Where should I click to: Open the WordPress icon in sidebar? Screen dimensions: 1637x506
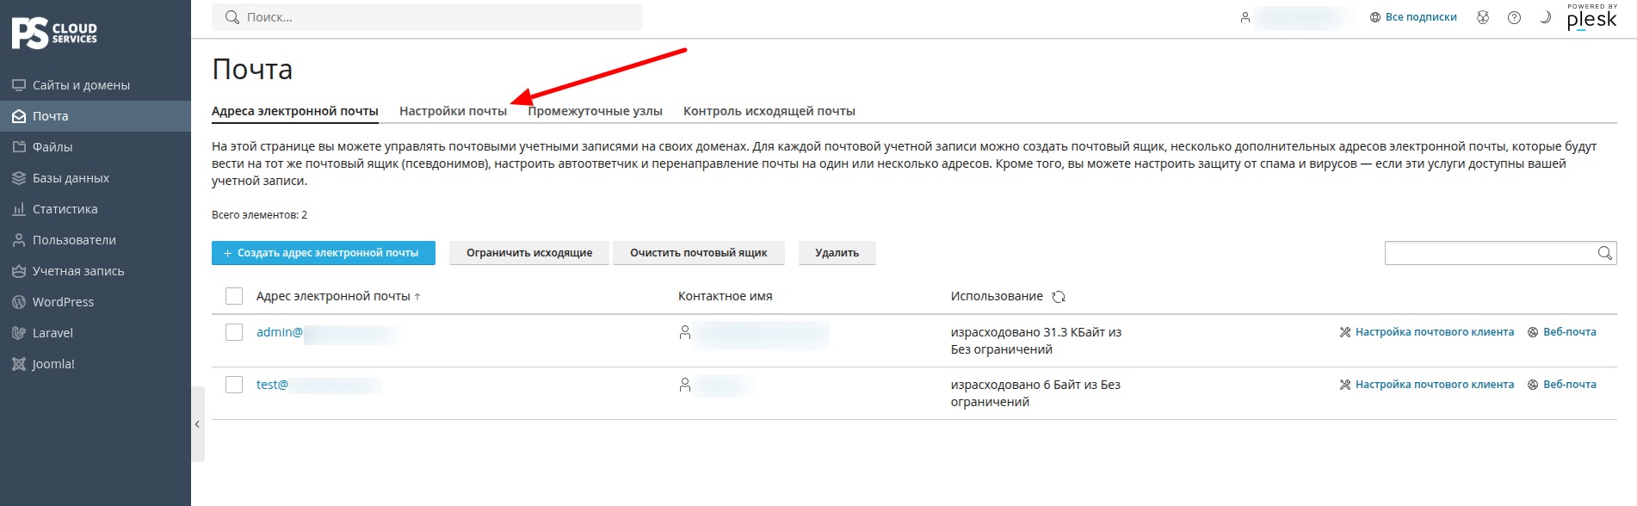click(x=19, y=302)
